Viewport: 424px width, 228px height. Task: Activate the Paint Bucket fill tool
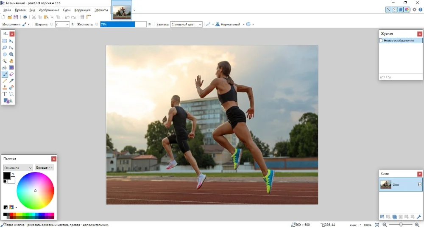click(x=5, y=67)
